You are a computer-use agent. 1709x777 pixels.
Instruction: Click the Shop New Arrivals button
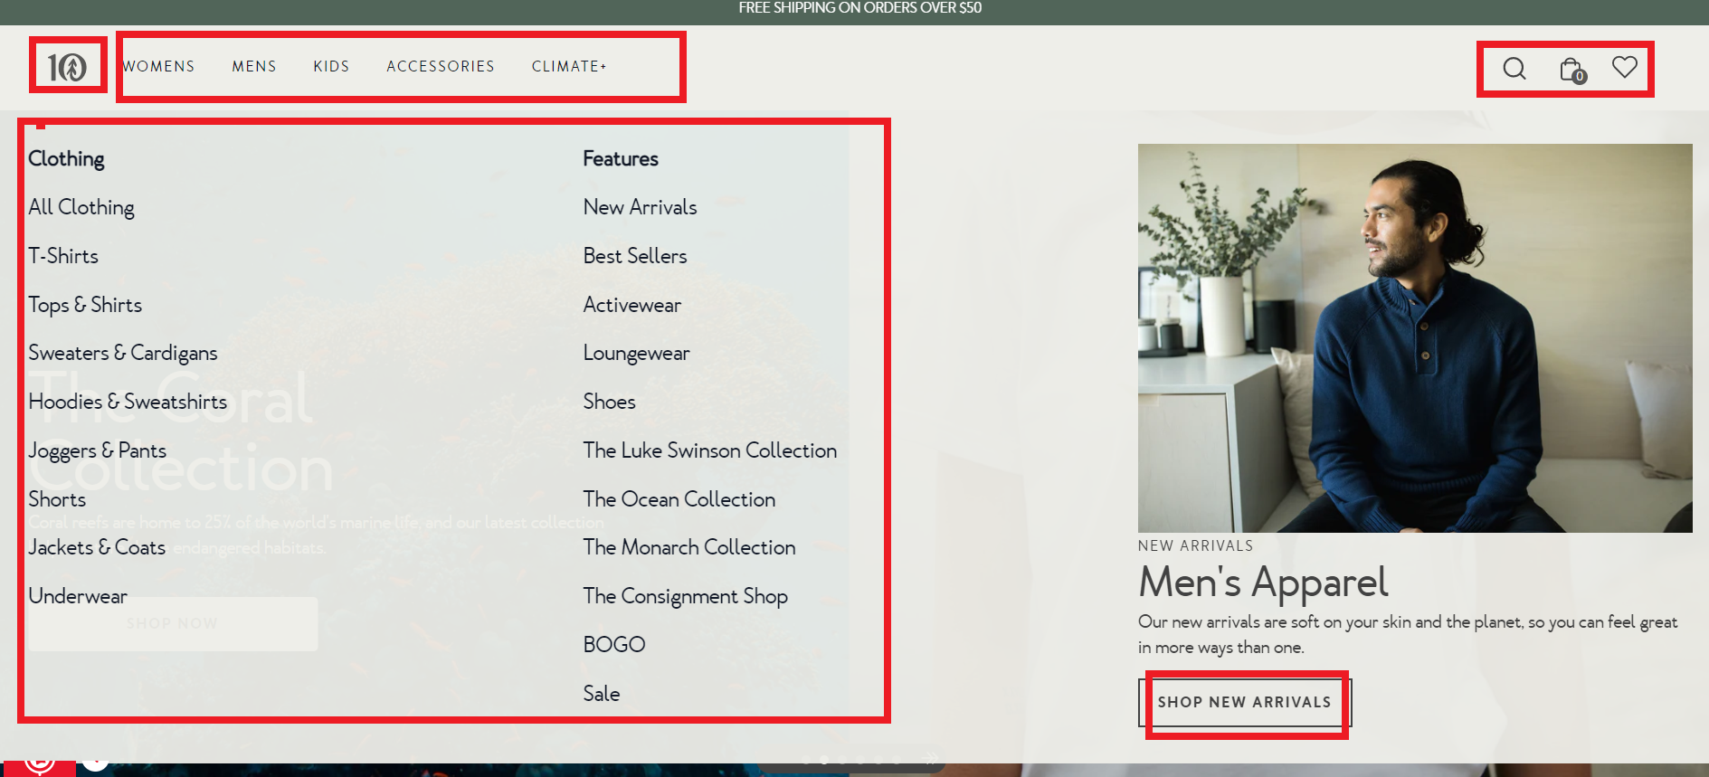pos(1245,702)
